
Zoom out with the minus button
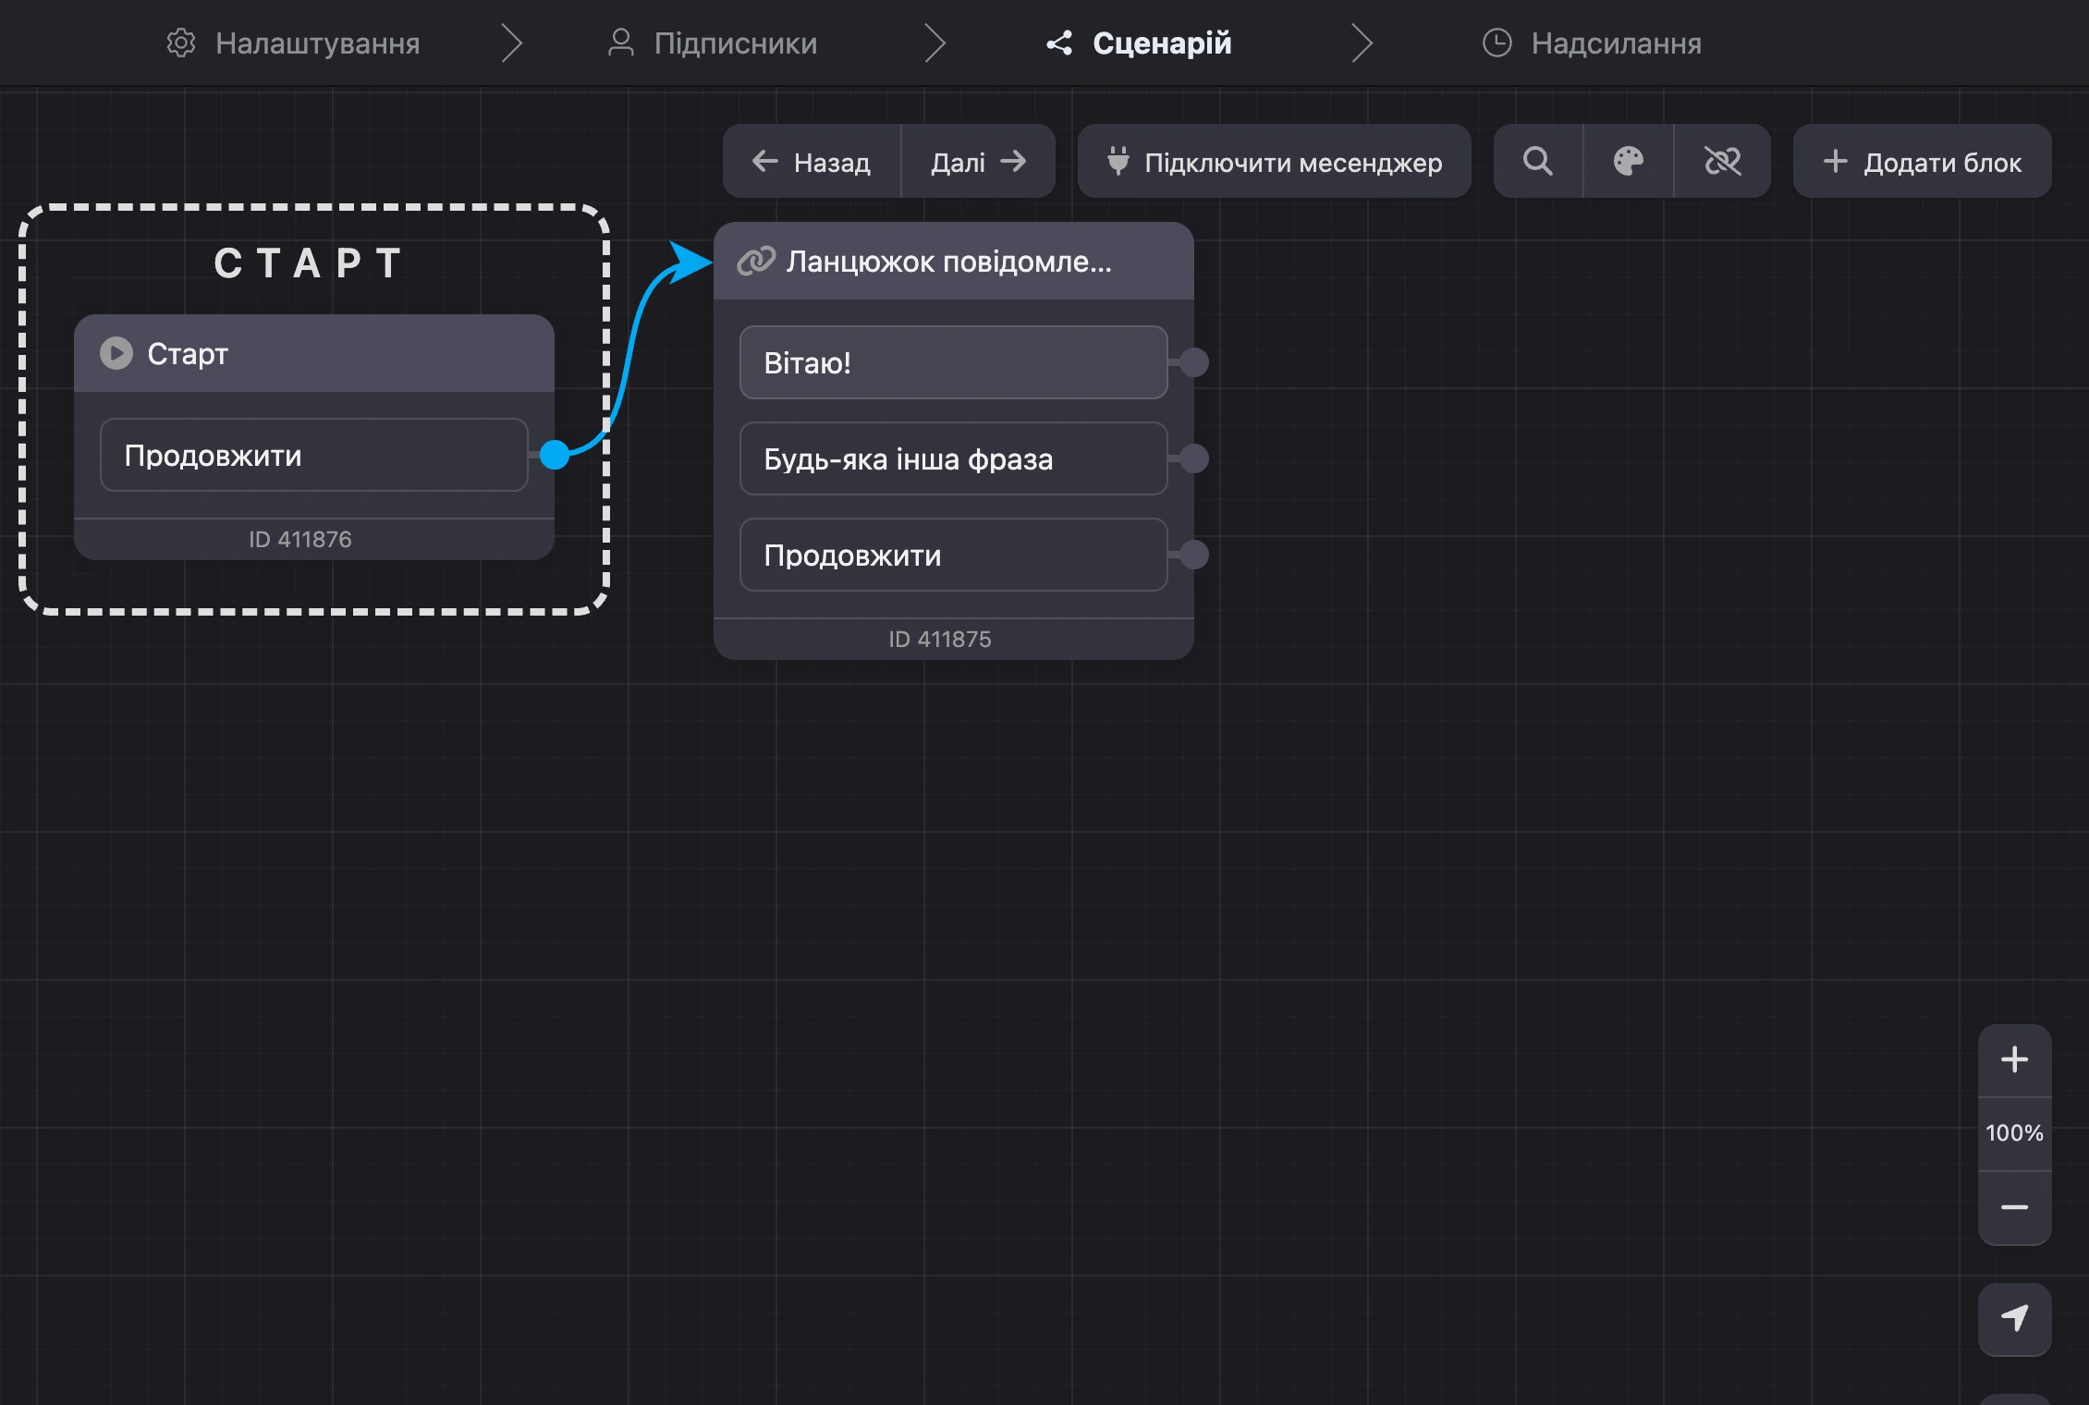(x=2014, y=1208)
